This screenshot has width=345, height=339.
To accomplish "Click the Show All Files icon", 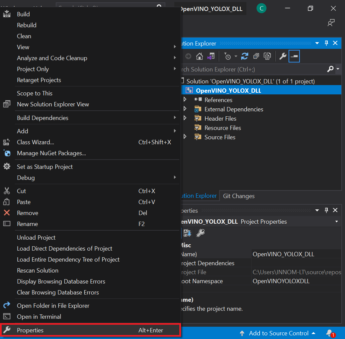I will click(267, 56).
